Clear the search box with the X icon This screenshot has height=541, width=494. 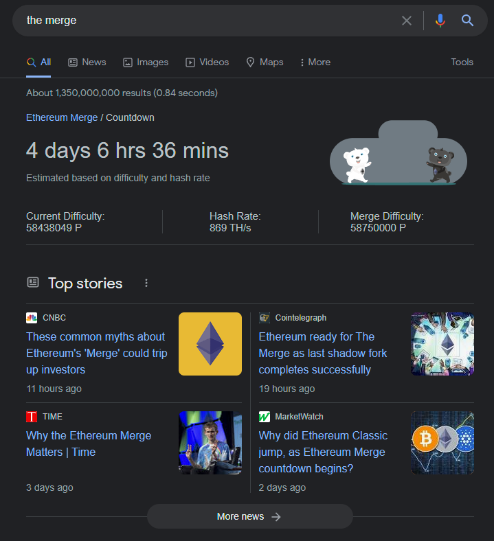click(x=407, y=21)
